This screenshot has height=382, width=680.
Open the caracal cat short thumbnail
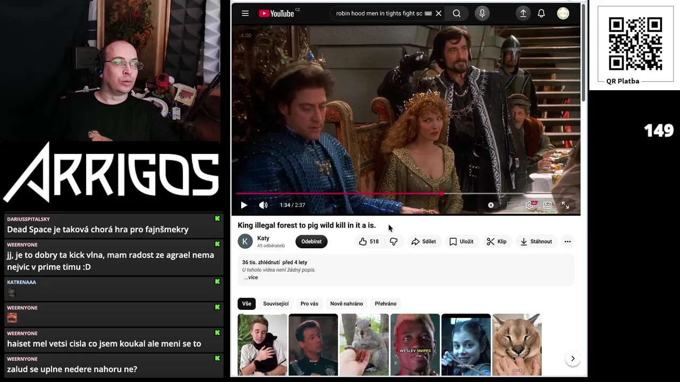coord(517,345)
